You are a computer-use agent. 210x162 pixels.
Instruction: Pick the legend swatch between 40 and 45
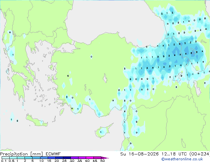90,158
